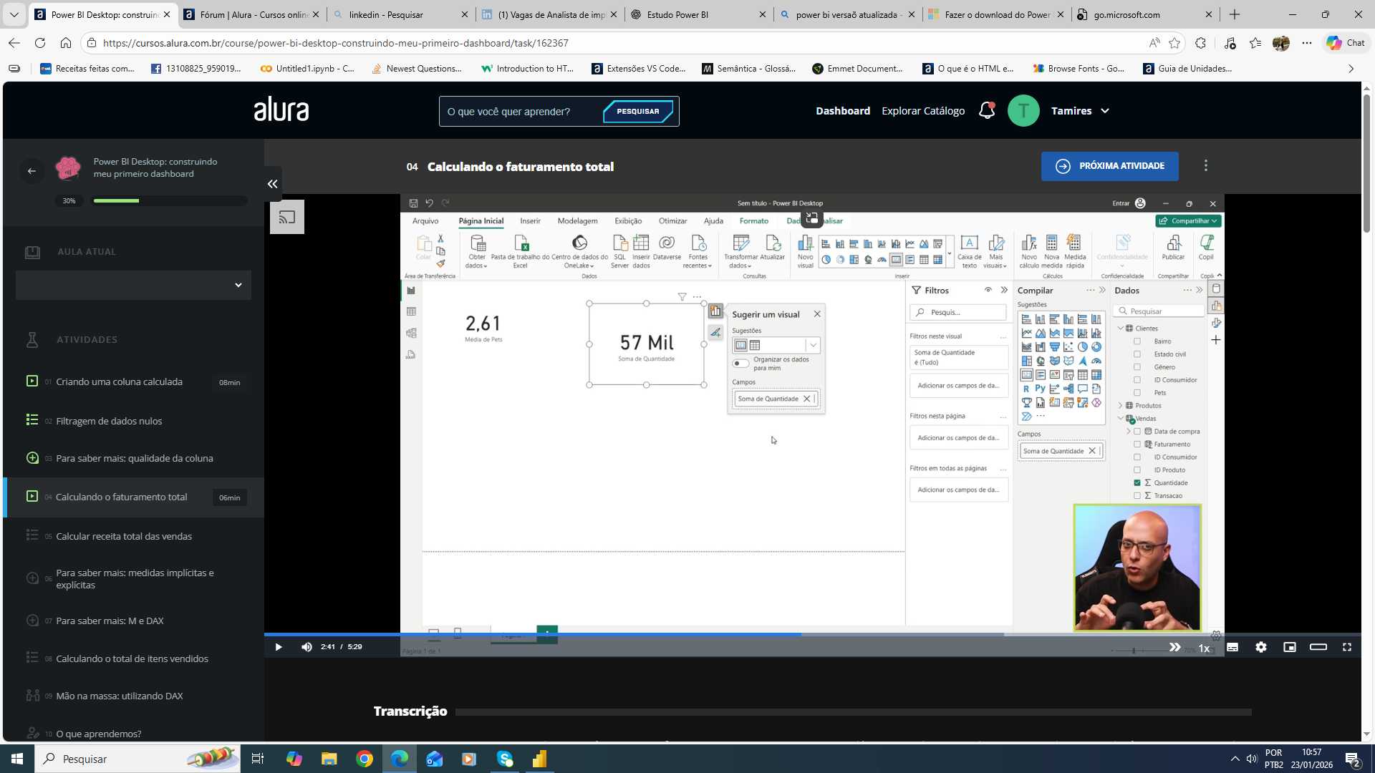The width and height of the screenshot is (1375, 773).
Task: Open Dashboard in the top navigation
Action: 843,111
